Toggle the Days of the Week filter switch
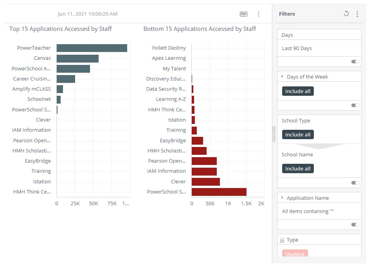The width and height of the screenshot is (369, 267). click(x=355, y=105)
